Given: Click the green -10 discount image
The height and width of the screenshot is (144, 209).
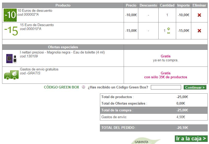Looking at the screenshot, I should tap(10, 15).
